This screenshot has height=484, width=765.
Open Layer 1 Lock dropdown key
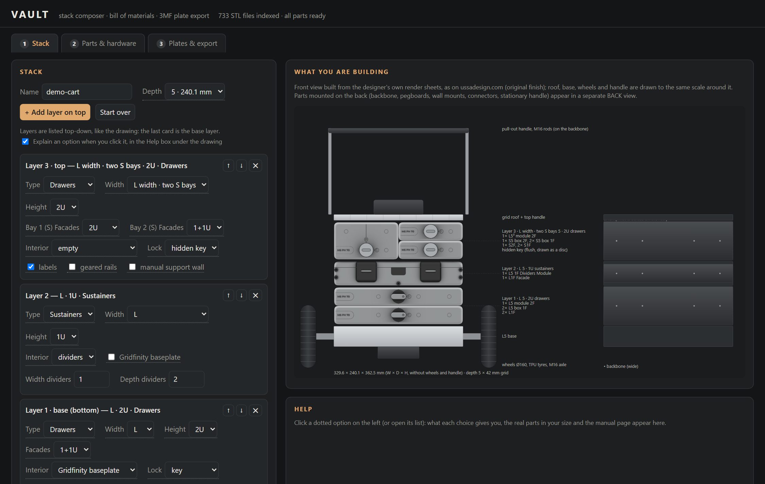click(192, 470)
